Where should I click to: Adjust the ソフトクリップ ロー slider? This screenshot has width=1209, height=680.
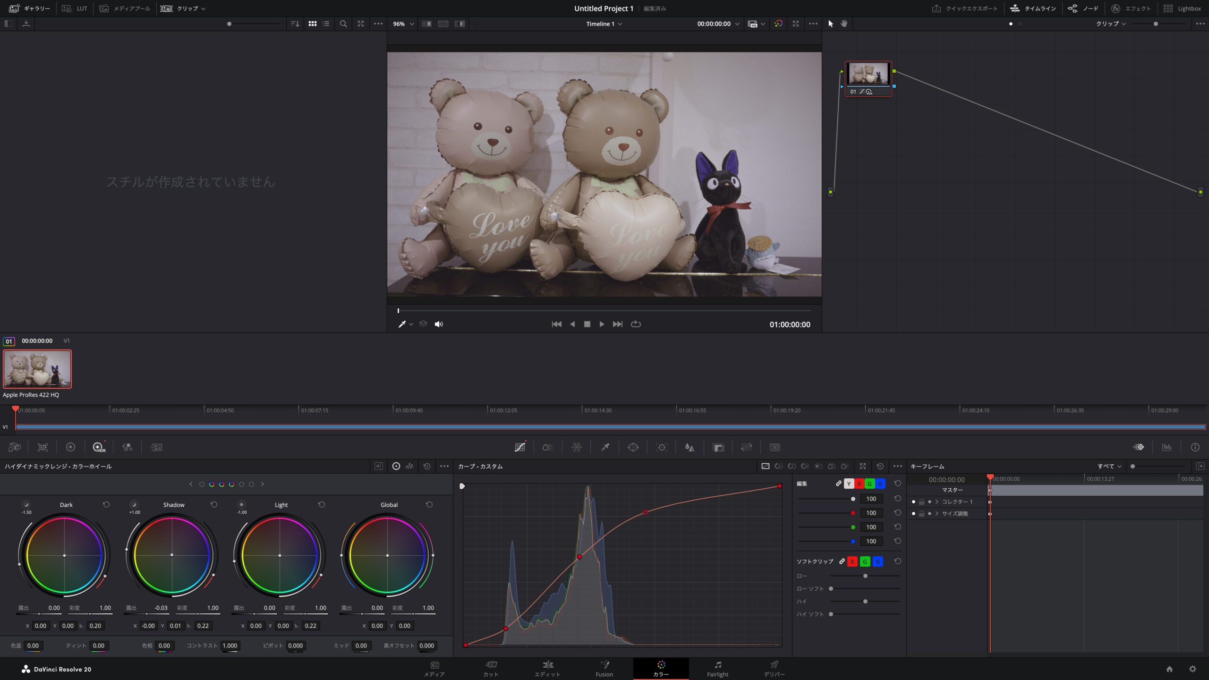pyautogui.click(x=865, y=576)
